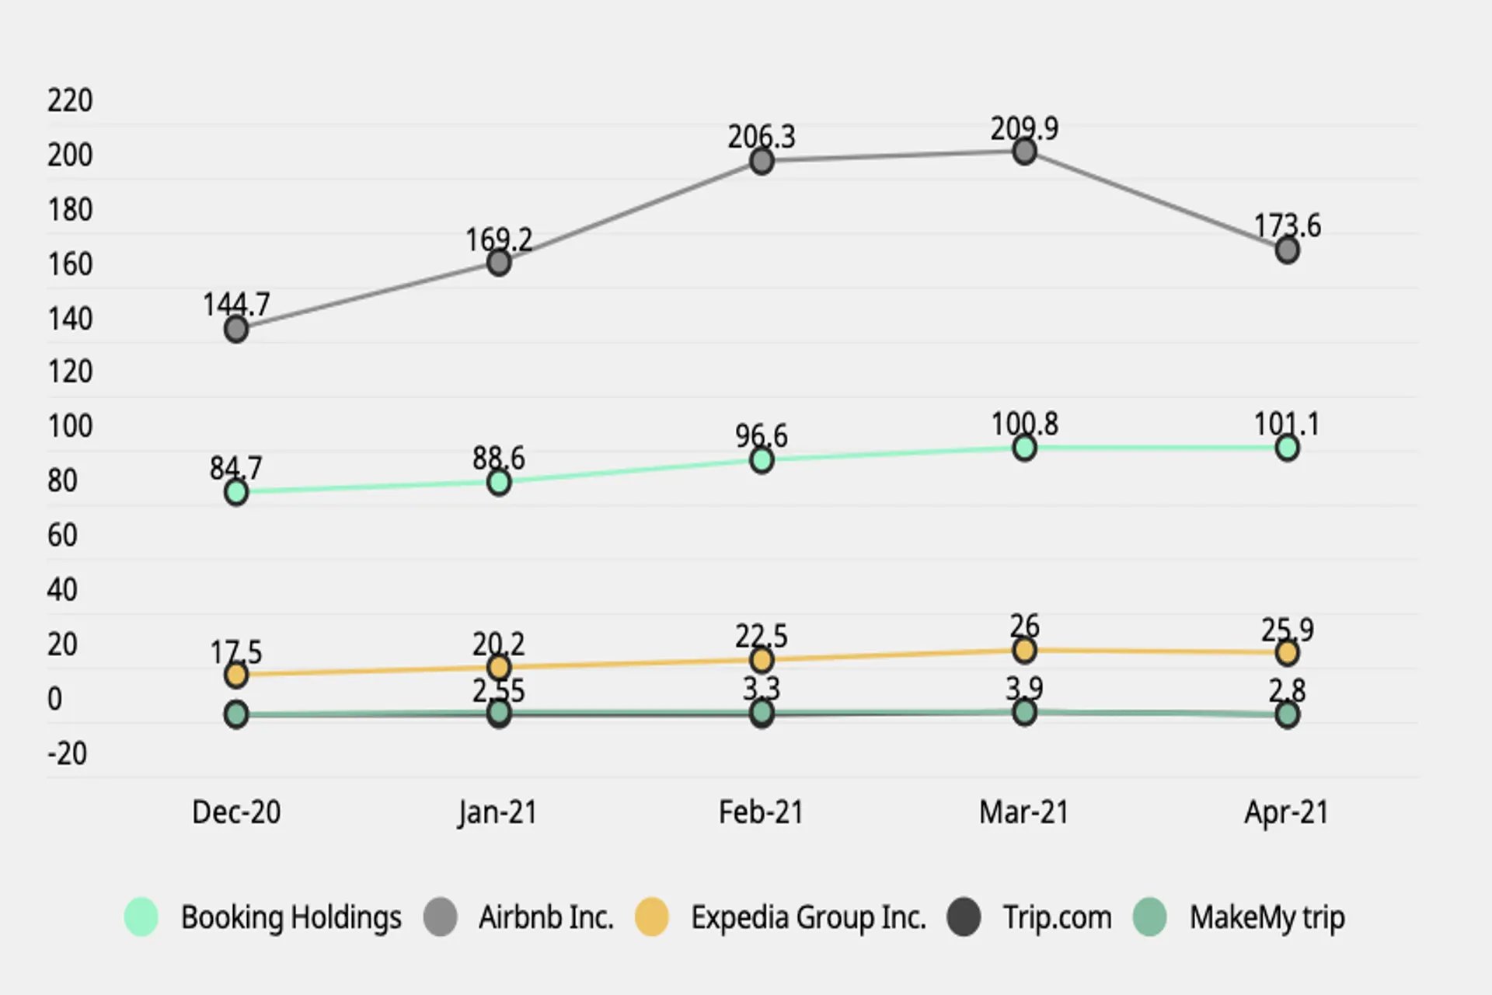Click the MakeMy trip legend circle

click(x=1150, y=916)
